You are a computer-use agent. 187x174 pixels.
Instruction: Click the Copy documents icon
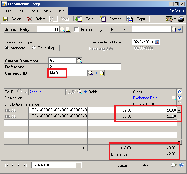[x=129, y=19]
